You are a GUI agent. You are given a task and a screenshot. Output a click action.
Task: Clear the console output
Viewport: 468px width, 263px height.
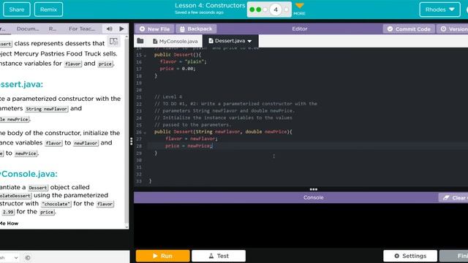(453, 198)
